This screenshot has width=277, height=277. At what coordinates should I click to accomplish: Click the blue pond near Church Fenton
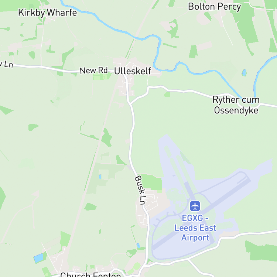point(39,258)
